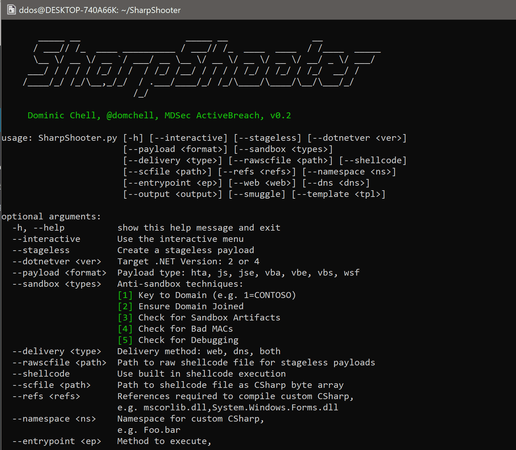The image size is (516, 450).
Task: Click '--rawscfile <path>' in the optional arguments list
Action: coord(59,363)
